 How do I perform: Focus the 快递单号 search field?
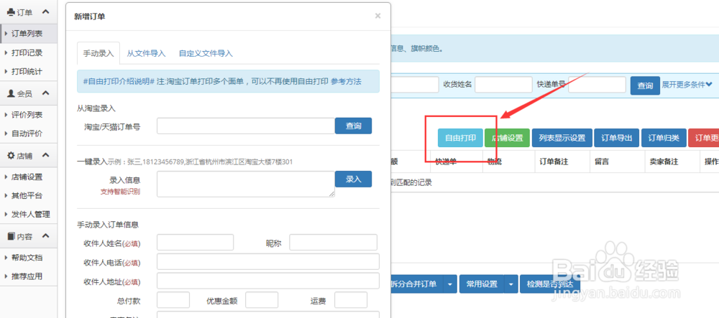coord(597,85)
